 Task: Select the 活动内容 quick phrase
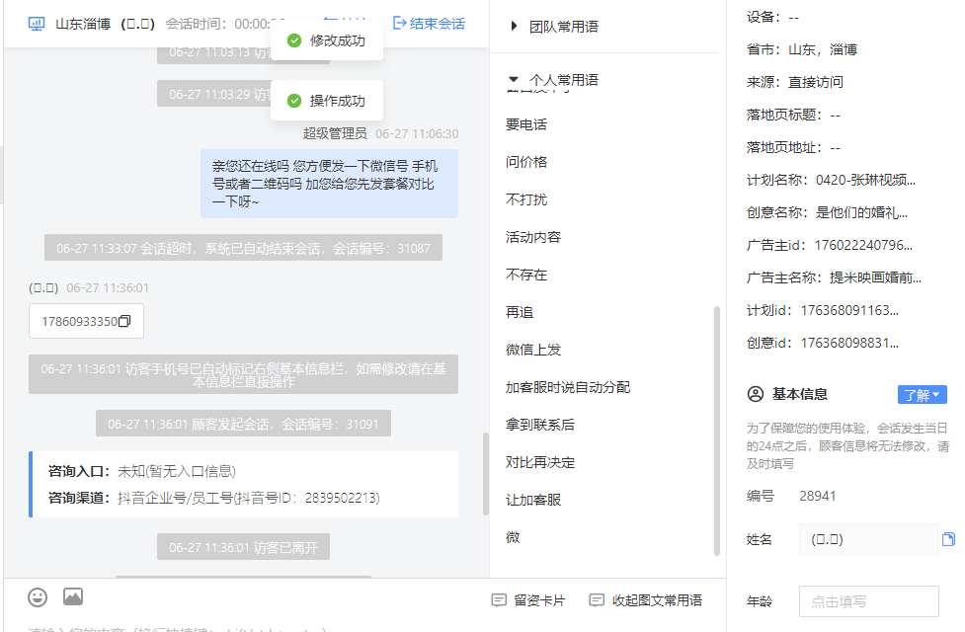(x=533, y=237)
